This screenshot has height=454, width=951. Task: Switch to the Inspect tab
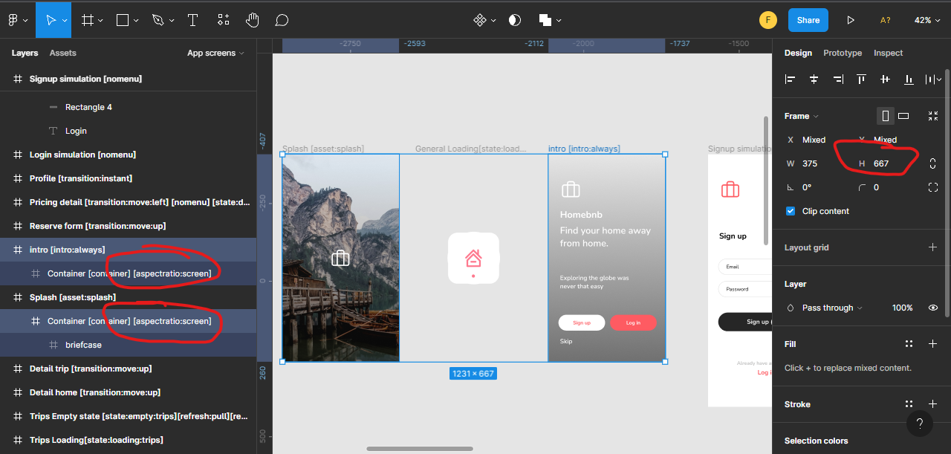coord(888,53)
